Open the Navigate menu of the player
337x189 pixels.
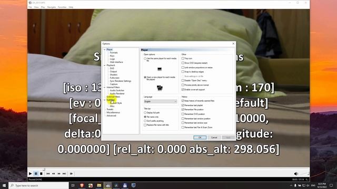(x=52, y=7)
